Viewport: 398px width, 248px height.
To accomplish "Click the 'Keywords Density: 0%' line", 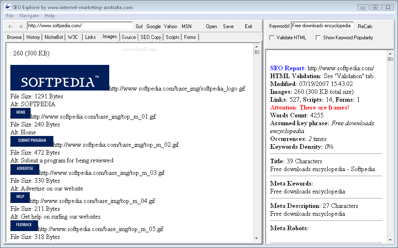I will tap(302, 147).
